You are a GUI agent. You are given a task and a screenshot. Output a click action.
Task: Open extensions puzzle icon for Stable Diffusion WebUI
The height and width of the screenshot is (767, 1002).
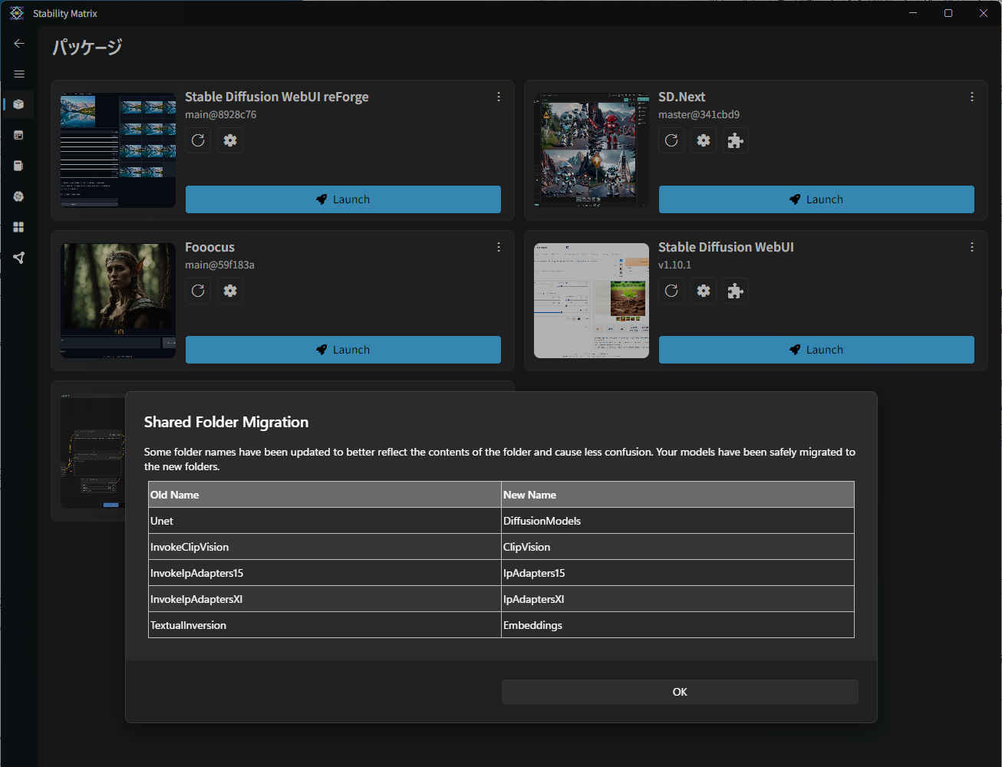(735, 291)
